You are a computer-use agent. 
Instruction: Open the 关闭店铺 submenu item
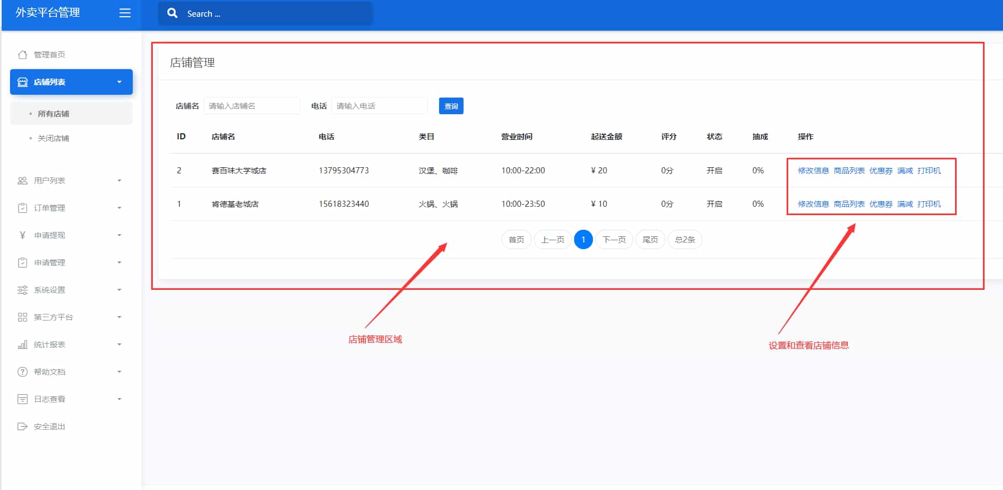click(54, 138)
